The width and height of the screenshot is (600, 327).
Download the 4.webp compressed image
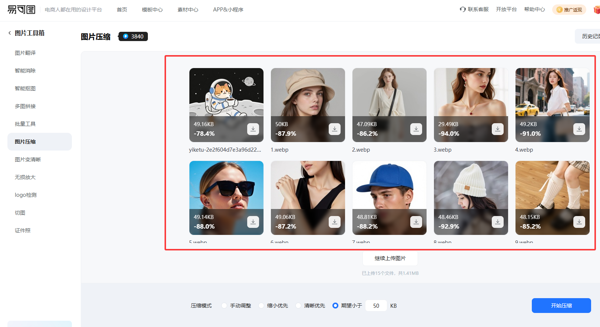point(579,129)
